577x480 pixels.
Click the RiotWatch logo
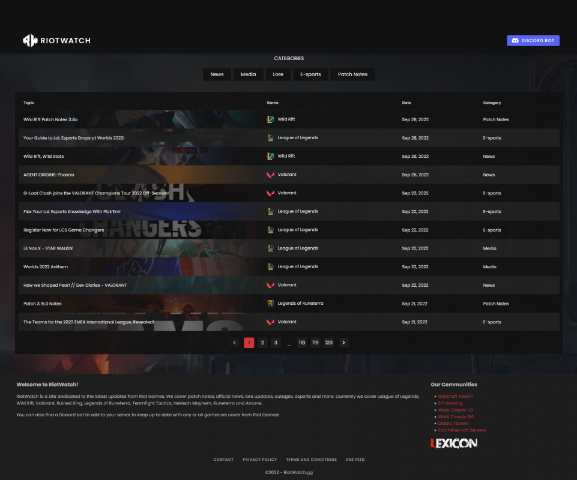pos(56,40)
